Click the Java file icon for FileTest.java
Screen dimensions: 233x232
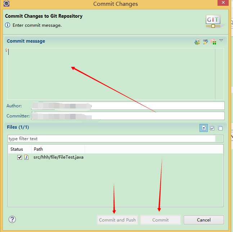26,157
